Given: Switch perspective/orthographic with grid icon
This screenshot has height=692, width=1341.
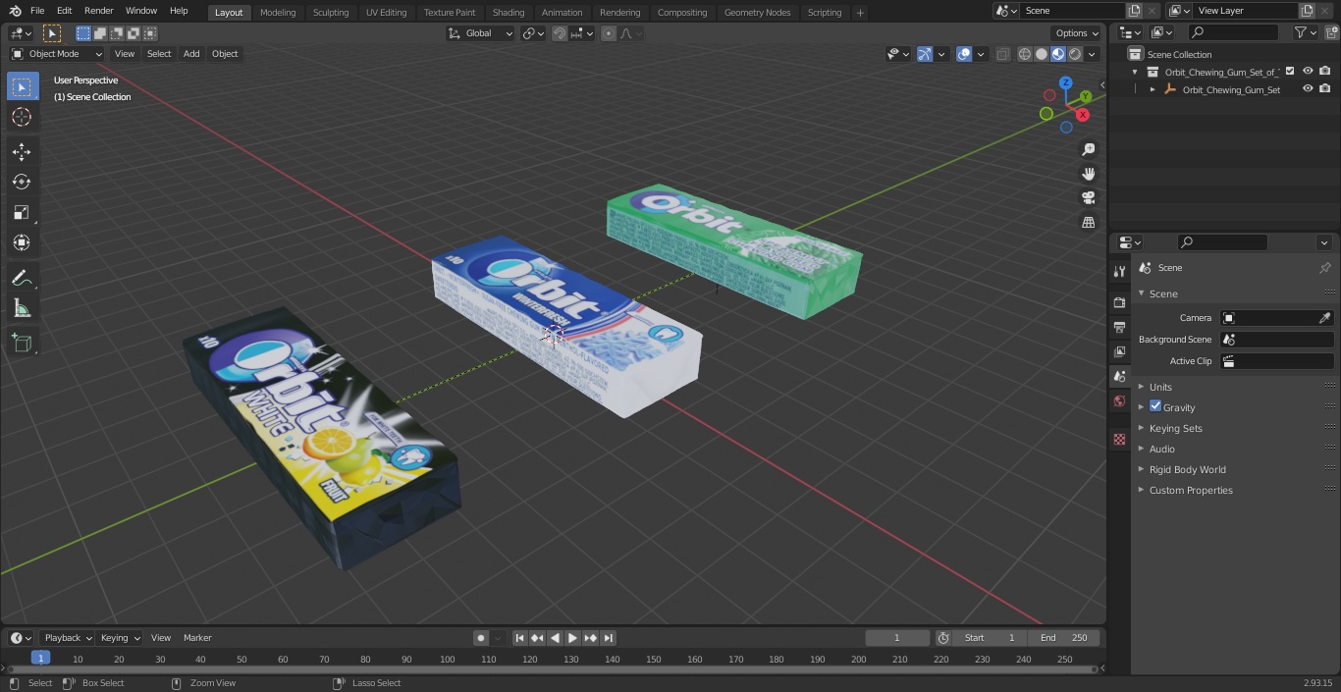Looking at the screenshot, I should click(x=1089, y=223).
